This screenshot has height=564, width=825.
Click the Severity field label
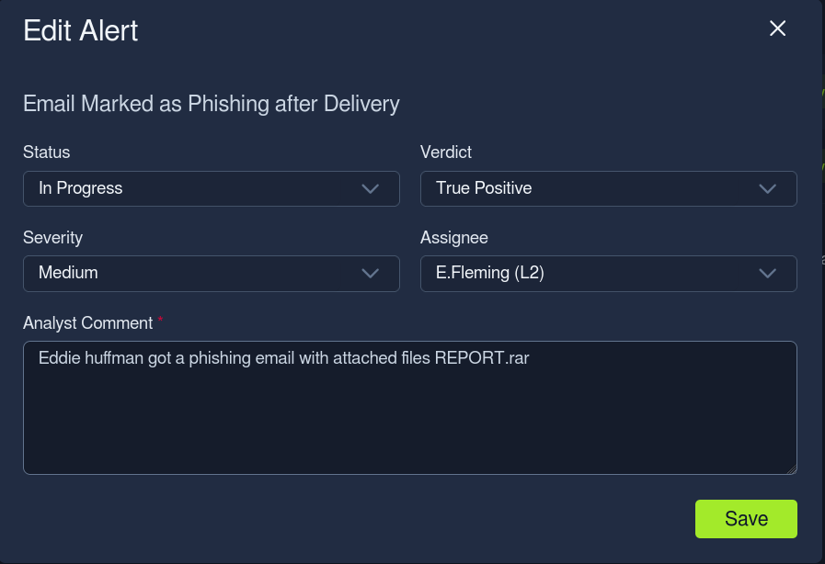coord(52,238)
